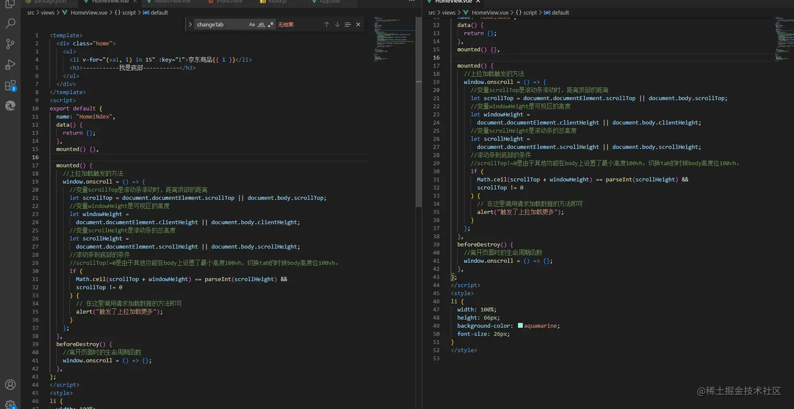Click 'width: 100%;' on line 47
This screenshot has height=409, width=794.
pyautogui.click(x=477, y=309)
